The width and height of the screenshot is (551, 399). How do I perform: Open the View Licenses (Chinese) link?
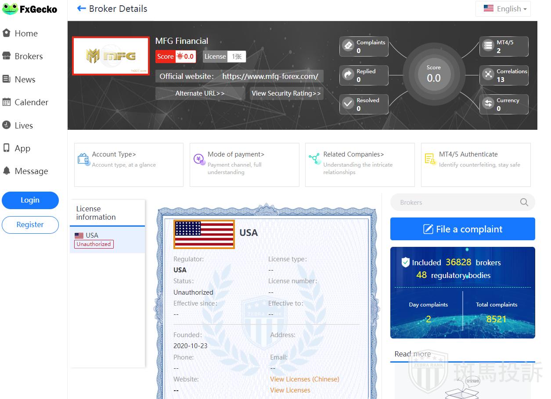[304, 379]
